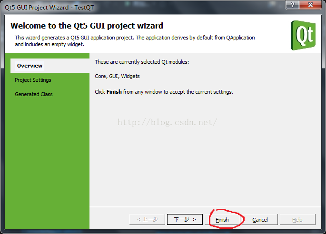Click the blog.csdn.net watermark URL
The height and width of the screenshot is (234, 326).
tap(168, 122)
